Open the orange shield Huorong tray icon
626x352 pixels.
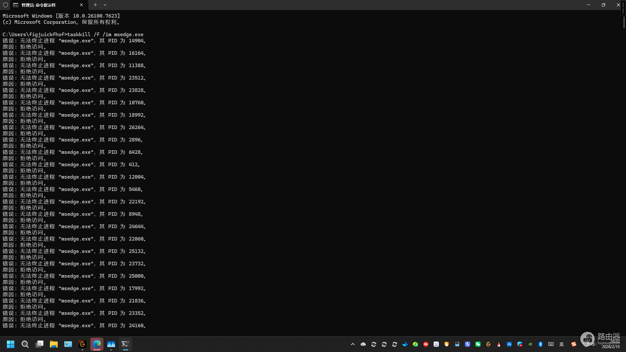coord(447,344)
